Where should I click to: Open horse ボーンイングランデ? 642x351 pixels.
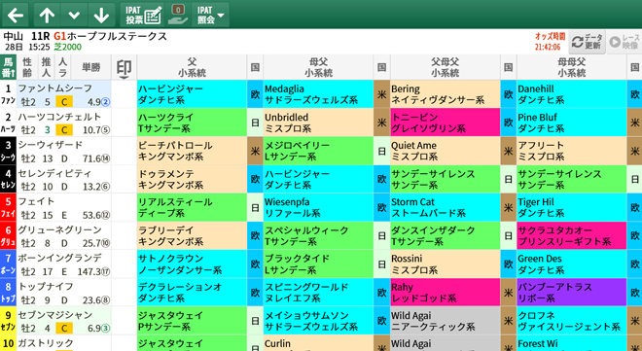click(59, 258)
